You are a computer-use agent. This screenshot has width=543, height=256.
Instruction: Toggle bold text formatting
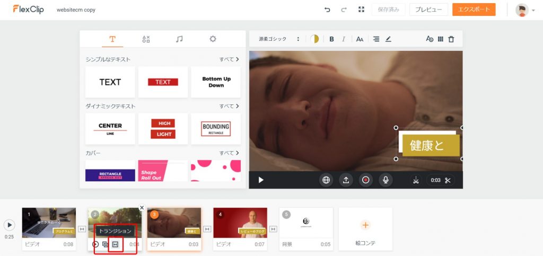tap(331, 39)
